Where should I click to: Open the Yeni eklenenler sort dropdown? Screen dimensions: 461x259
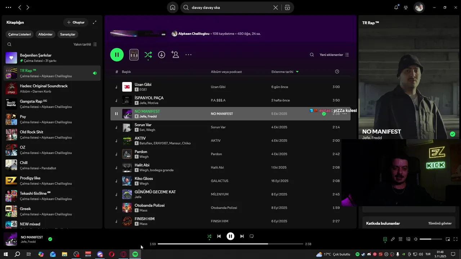coord(334,55)
